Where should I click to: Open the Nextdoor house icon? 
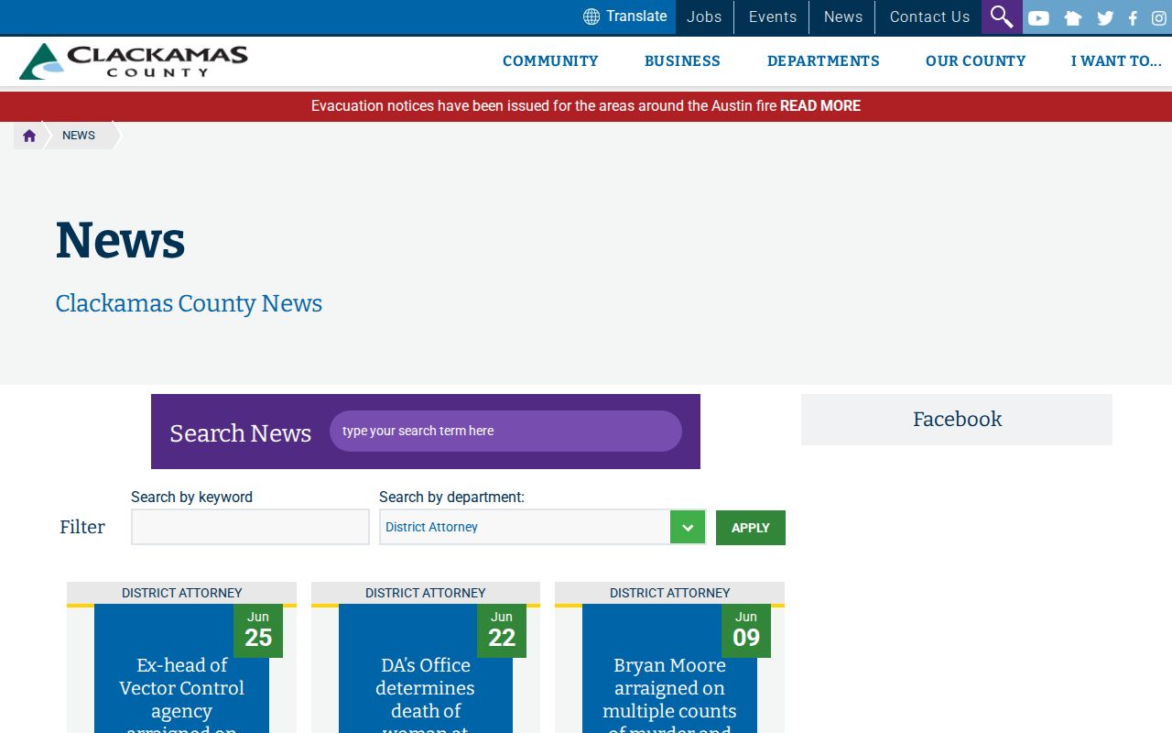pos(1073,17)
